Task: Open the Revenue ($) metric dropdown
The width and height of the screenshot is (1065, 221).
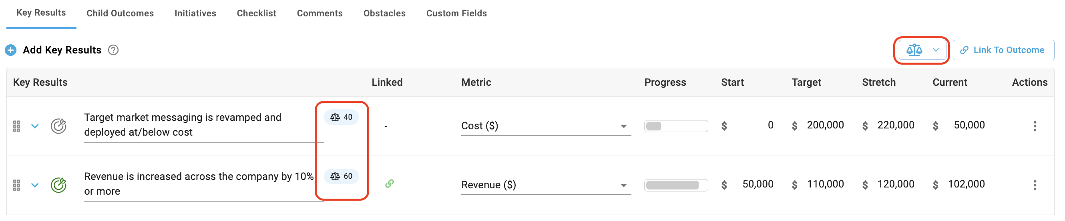Action: coord(546,185)
